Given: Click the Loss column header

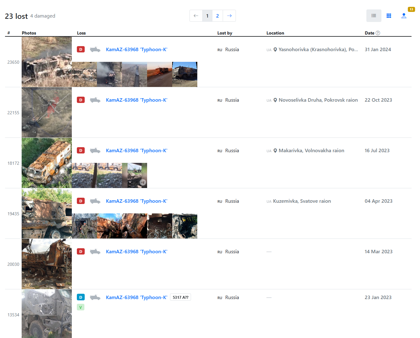Looking at the screenshot, I should tap(81, 33).
